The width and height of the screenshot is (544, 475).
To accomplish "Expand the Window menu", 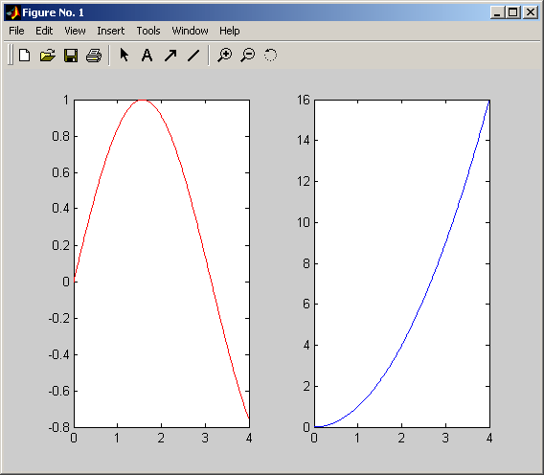I will click(x=190, y=31).
